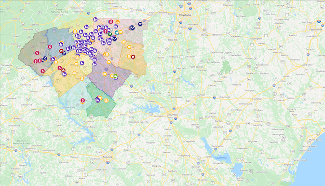Click the Charlotte city label
325x186 pixels.
click(185, 15)
